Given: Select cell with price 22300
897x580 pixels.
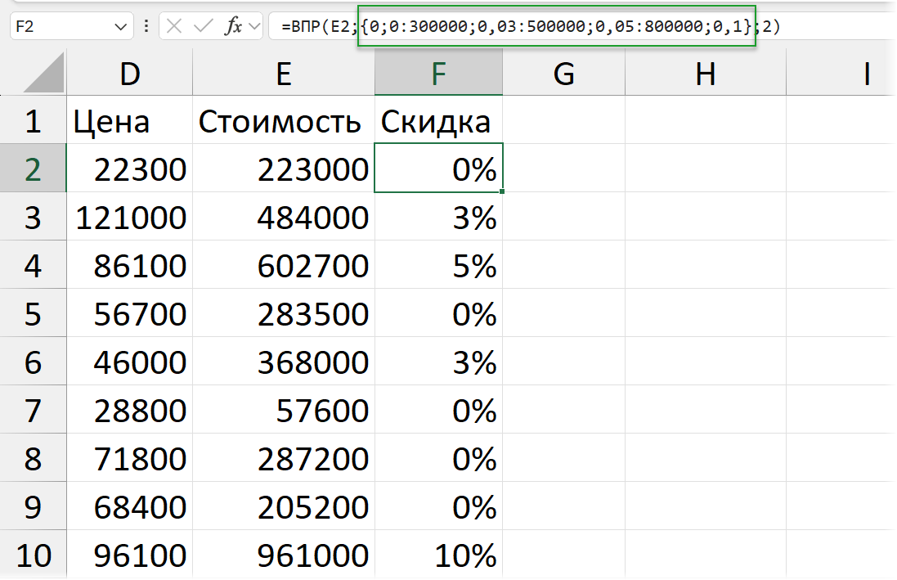Looking at the screenshot, I should tap(130, 169).
